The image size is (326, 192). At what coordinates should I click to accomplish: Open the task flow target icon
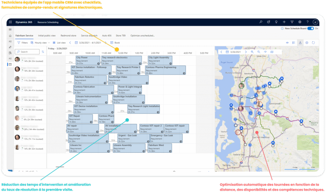point(268,22)
